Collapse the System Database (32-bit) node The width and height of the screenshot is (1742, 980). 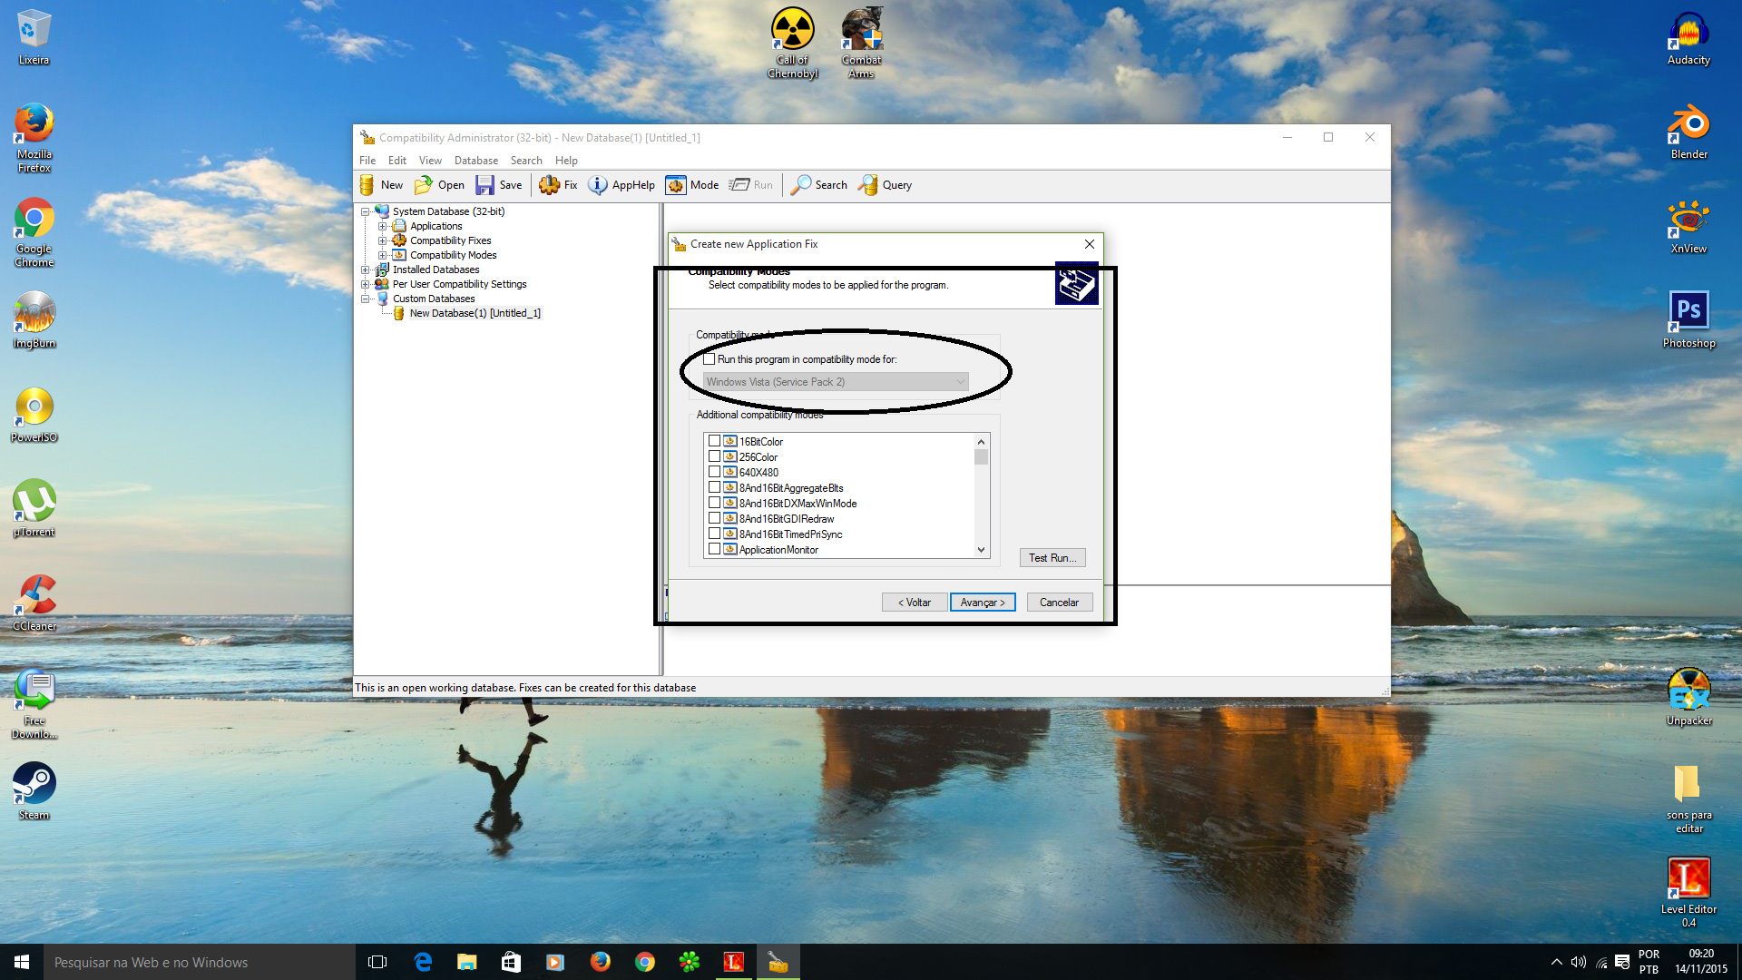(x=366, y=211)
